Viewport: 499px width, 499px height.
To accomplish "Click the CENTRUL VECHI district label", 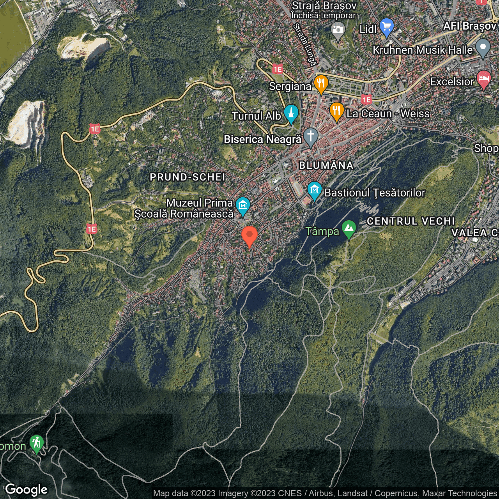I will coord(411,221).
